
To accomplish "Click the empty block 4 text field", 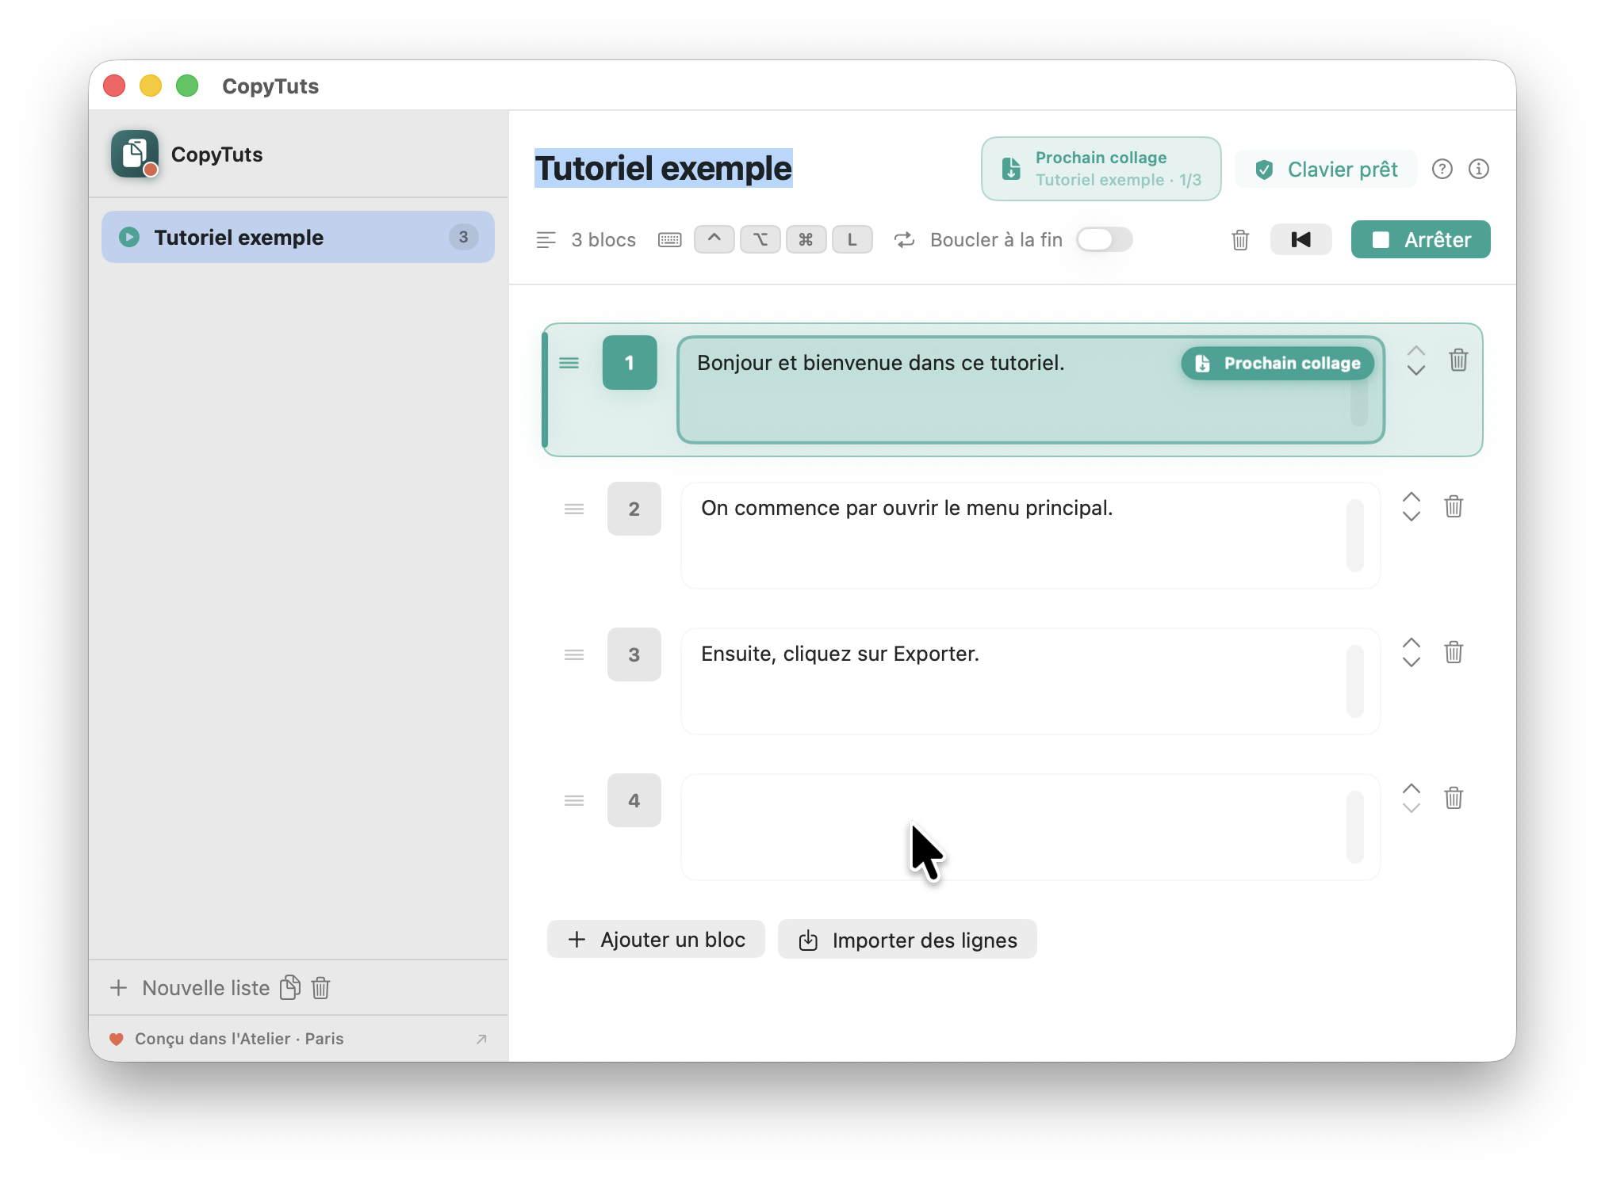I will (x=1030, y=827).
